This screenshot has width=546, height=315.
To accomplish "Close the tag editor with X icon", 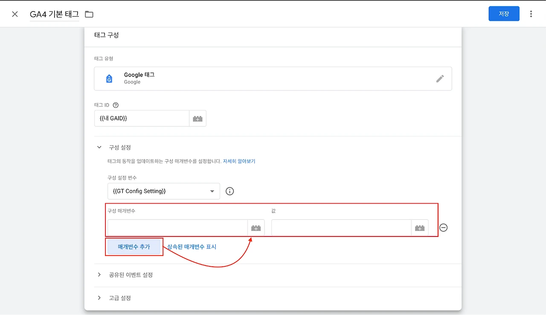I will coord(15,14).
